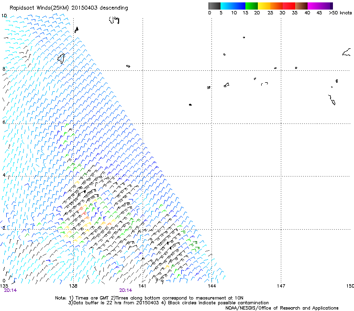
Task: Click the '35' label under the color legend
Action: tap(295, 13)
